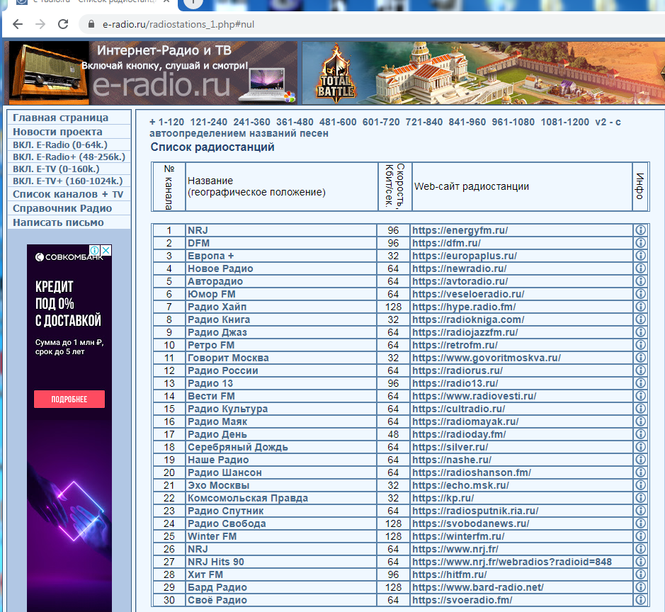
Task: Go to stations 601-720 page link
Action: pos(381,122)
